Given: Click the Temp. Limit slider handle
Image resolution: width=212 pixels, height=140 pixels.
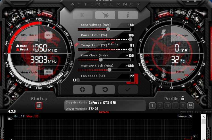Looking at the screenshot, I should click(x=131, y=50).
